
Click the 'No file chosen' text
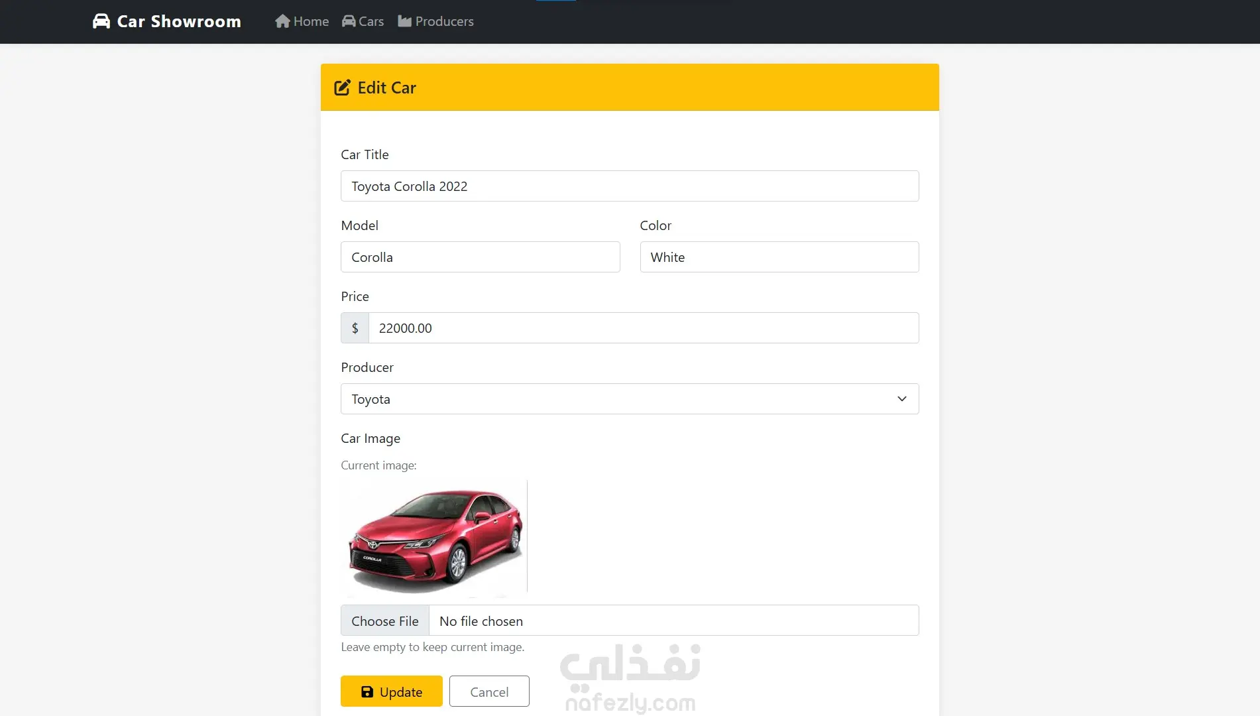point(481,621)
